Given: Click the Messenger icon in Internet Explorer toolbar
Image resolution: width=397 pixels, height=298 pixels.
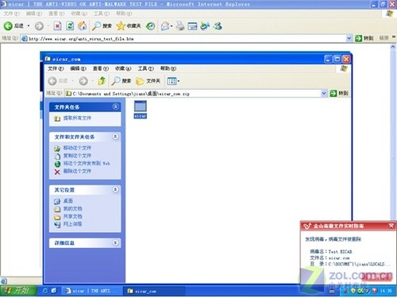Looking at the screenshot, I should point(218,26).
